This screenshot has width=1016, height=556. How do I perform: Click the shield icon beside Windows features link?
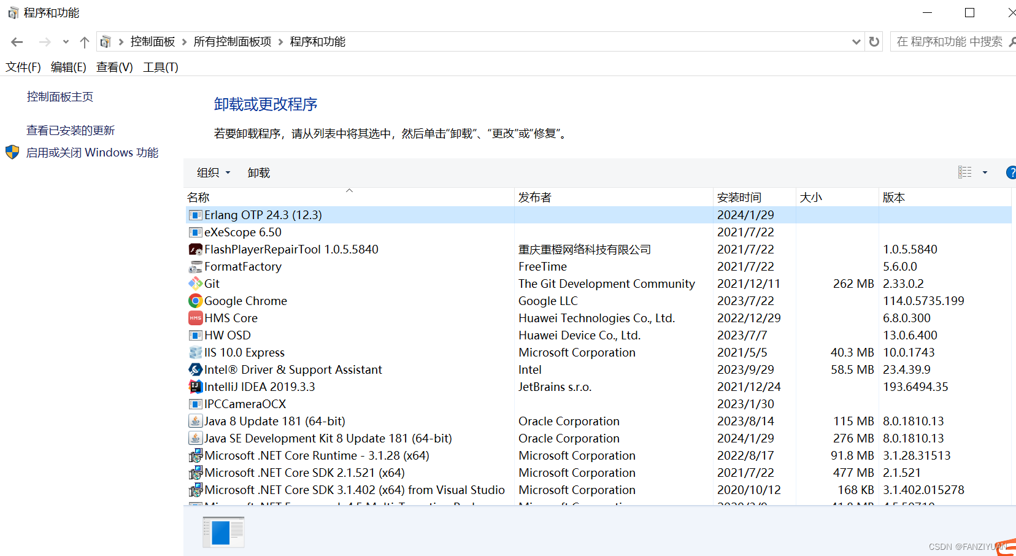[12, 152]
